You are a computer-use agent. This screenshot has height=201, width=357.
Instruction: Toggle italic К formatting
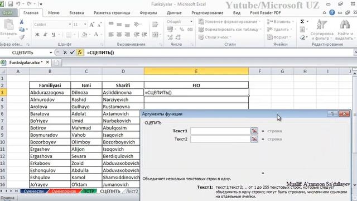(x=45, y=35)
